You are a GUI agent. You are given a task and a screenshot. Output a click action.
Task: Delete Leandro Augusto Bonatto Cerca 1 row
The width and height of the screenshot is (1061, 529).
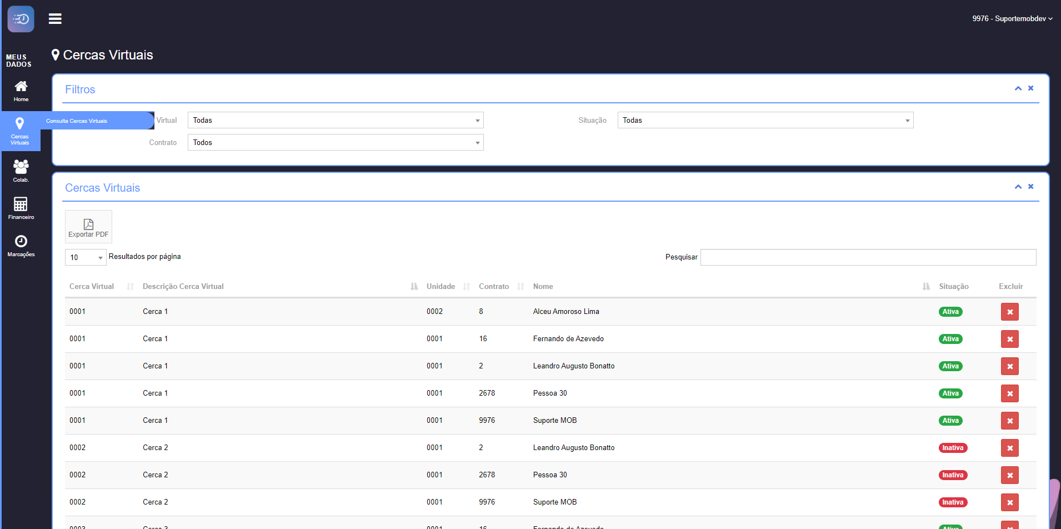coord(1009,366)
